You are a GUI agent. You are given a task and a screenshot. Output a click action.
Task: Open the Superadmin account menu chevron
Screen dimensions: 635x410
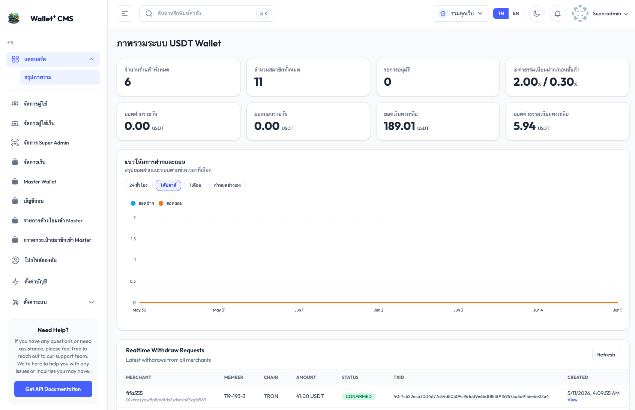pyautogui.click(x=626, y=14)
